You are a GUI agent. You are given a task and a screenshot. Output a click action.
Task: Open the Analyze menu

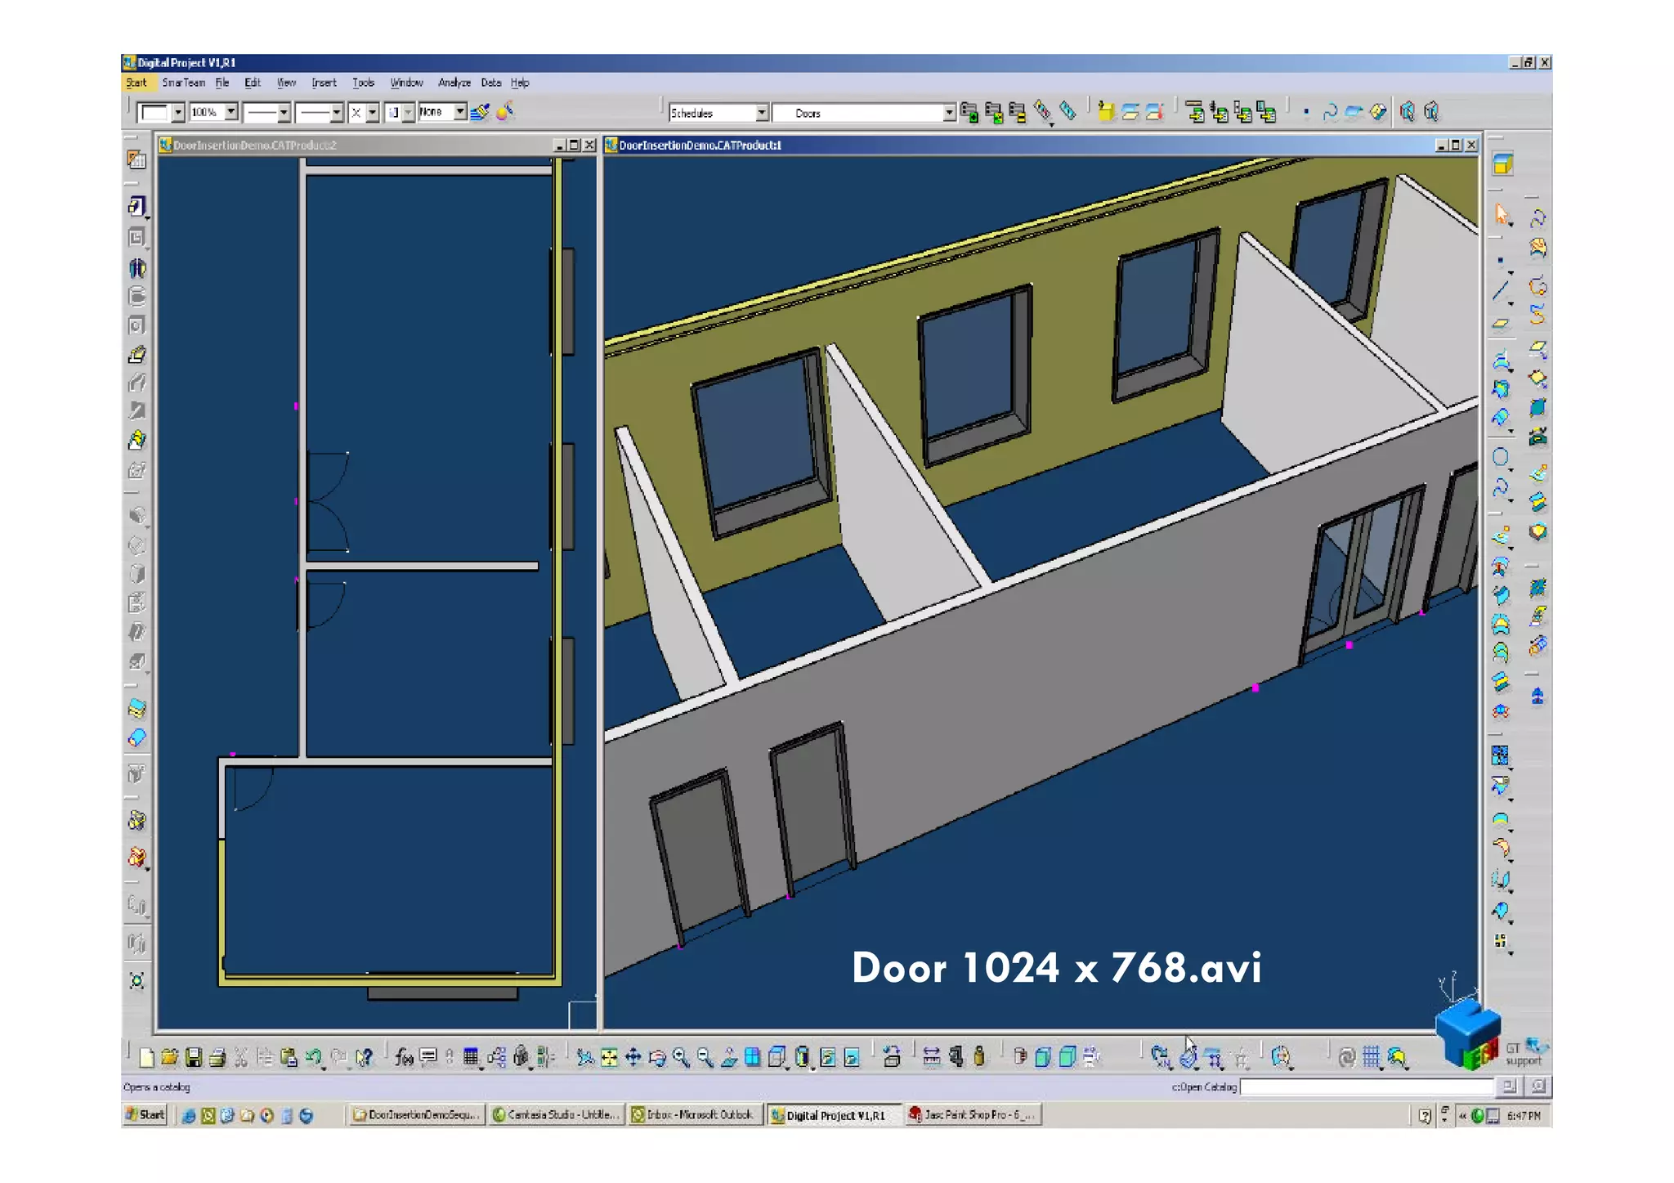(x=454, y=83)
